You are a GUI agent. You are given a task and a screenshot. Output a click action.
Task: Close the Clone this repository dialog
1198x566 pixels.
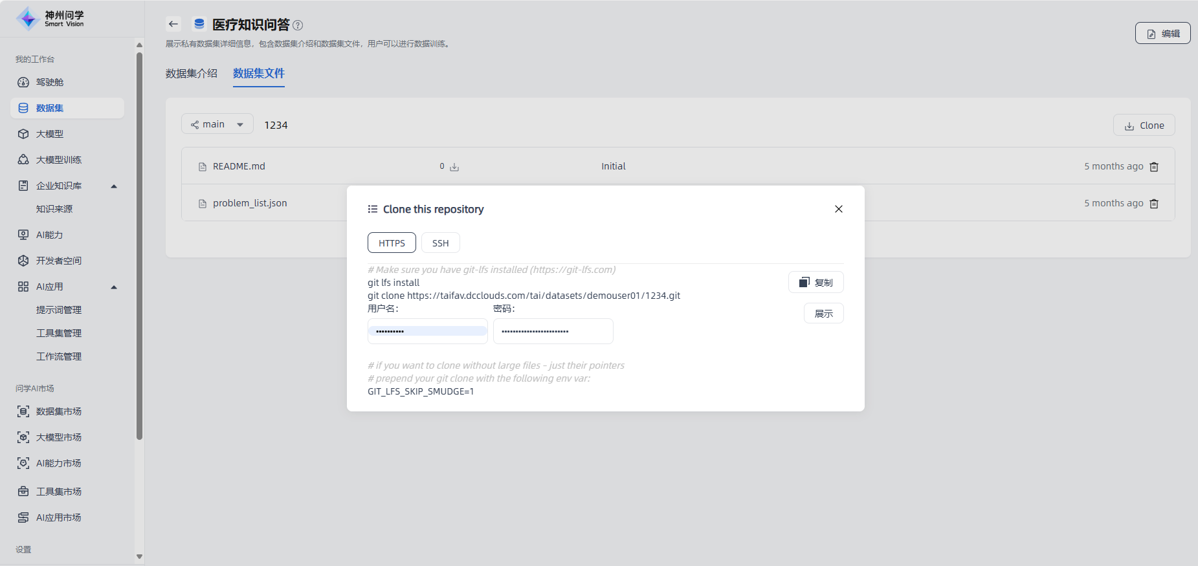coord(839,209)
